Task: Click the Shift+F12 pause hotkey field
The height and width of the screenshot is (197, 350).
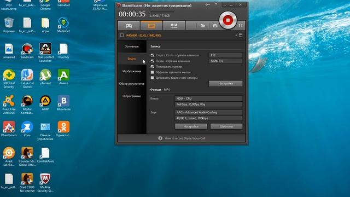Action: click(226, 61)
